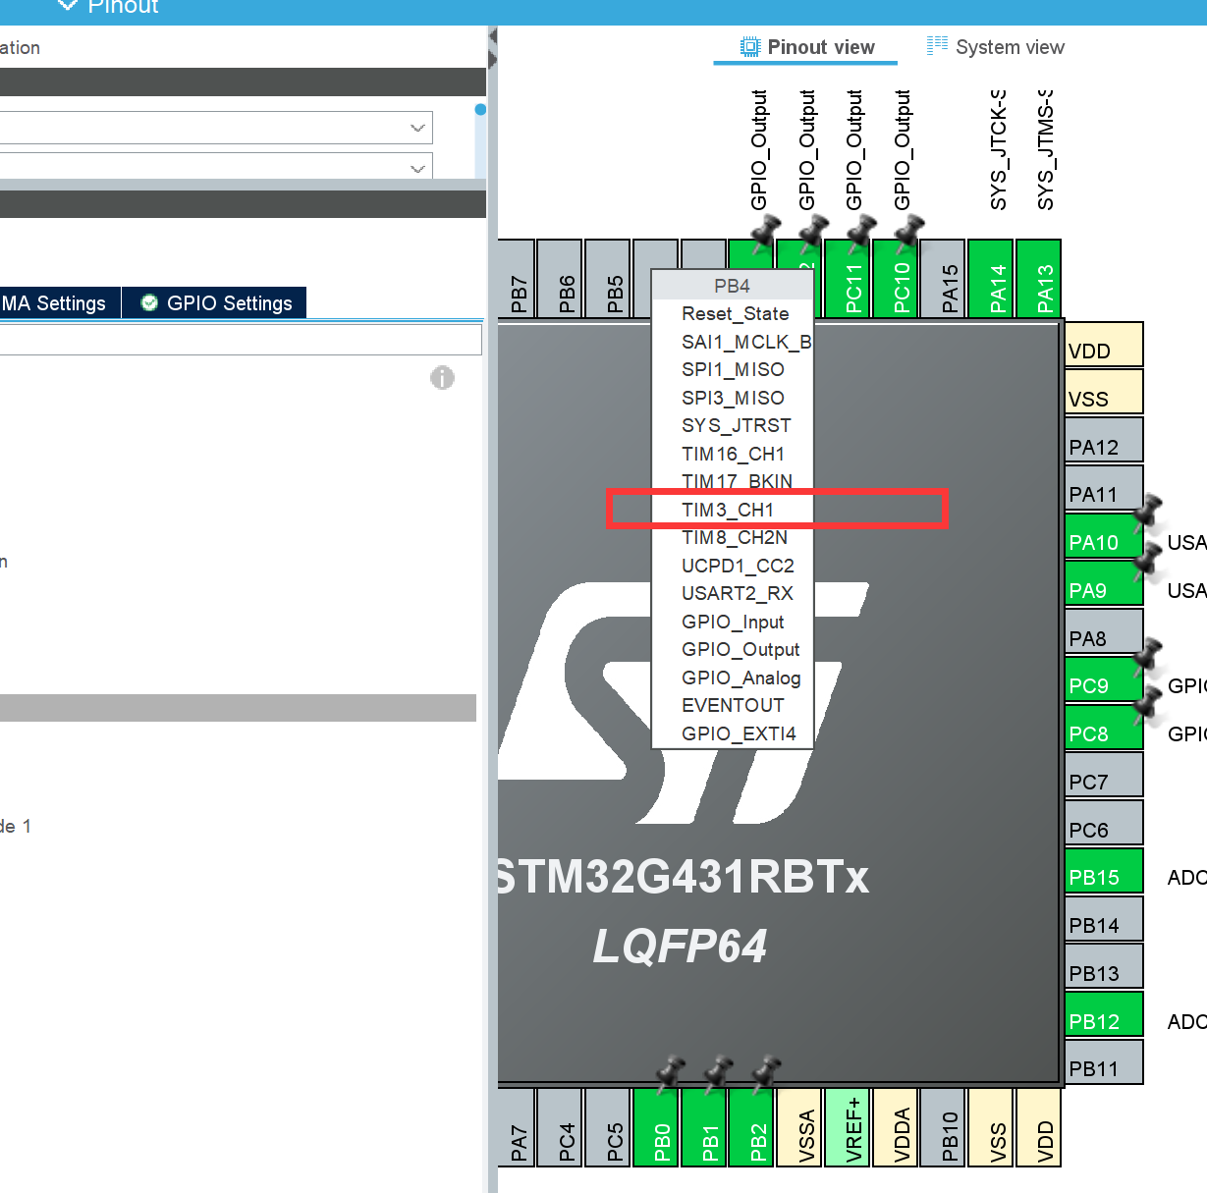Click the pushpin icon on pin PA10
Screen dimensions: 1207x1193
[x=1147, y=512]
